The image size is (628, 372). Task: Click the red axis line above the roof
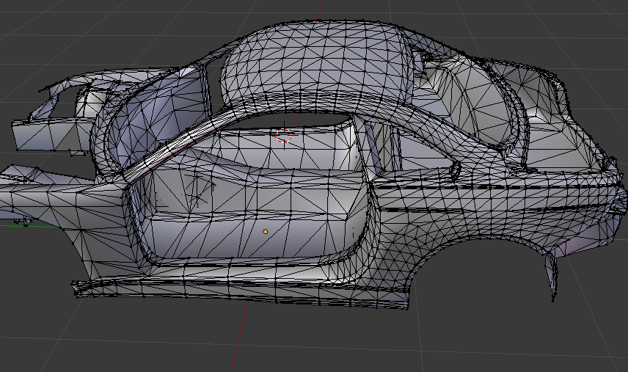coord(321,9)
